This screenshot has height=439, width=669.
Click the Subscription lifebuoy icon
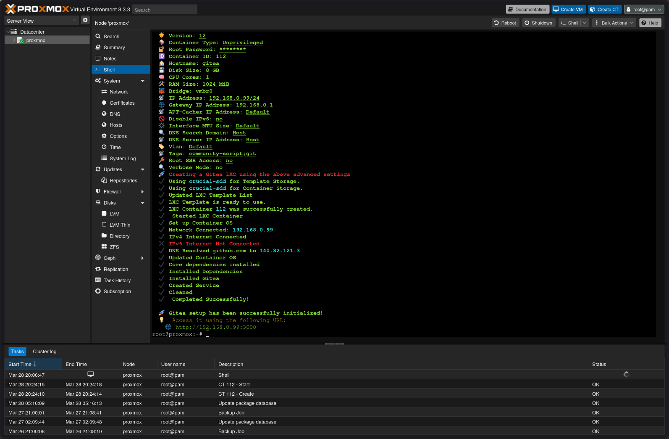tap(98, 291)
